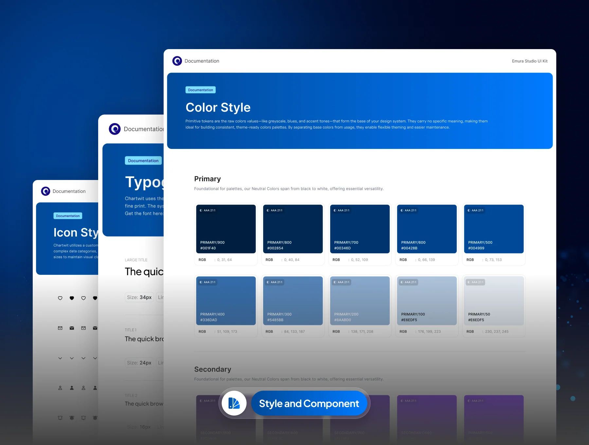589x445 pixels.
Task: Click the AAA 21:1 contrast badge on PRIMARY/200
Action: (x=342, y=282)
